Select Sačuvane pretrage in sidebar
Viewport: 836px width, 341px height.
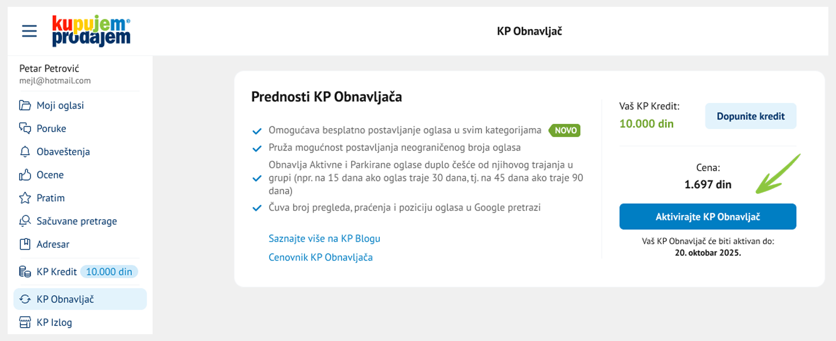click(77, 221)
